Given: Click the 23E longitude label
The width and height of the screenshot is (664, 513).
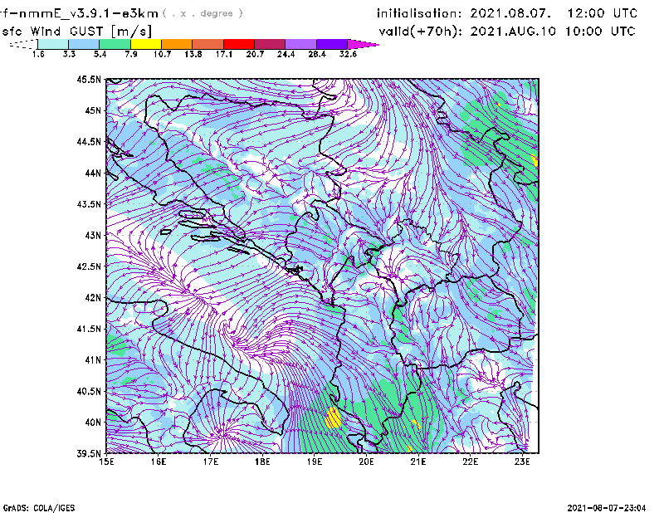Looking at the screenshot, I should 522,462.
